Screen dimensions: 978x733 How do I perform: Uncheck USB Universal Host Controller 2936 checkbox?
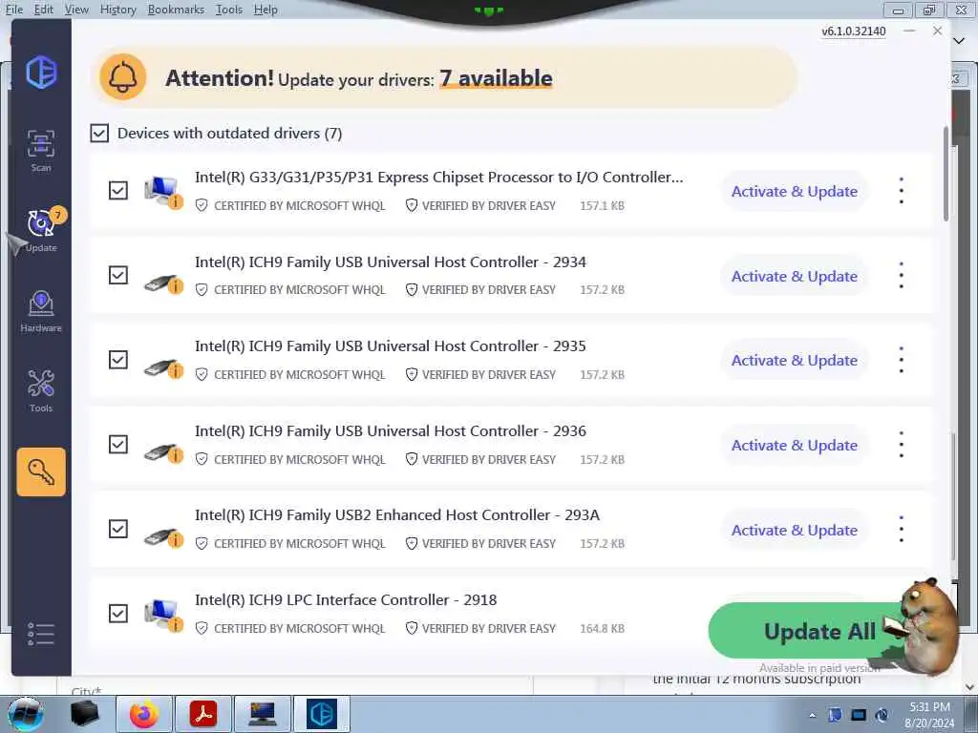pyautogui.click(x=117, y=445)
